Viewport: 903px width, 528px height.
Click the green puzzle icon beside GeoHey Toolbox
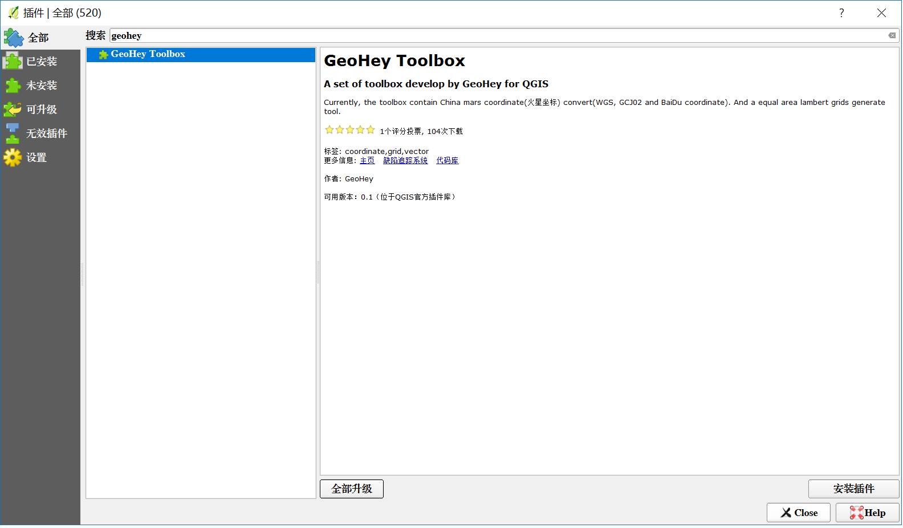(103, 55)
